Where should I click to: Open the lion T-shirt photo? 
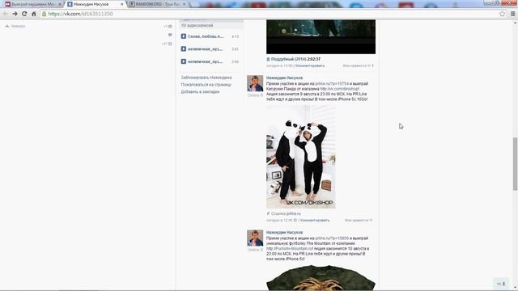coord(321,278)
